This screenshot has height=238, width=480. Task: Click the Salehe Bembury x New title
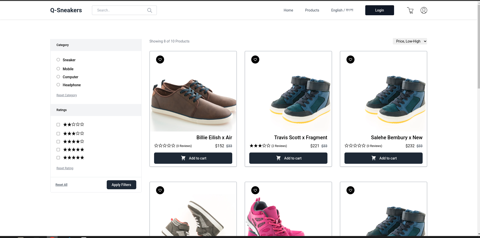pyautogui.click(x=397, y=137)
